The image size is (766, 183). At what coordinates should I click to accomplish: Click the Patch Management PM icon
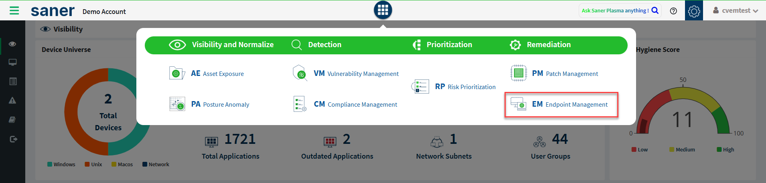coord(518,73)
